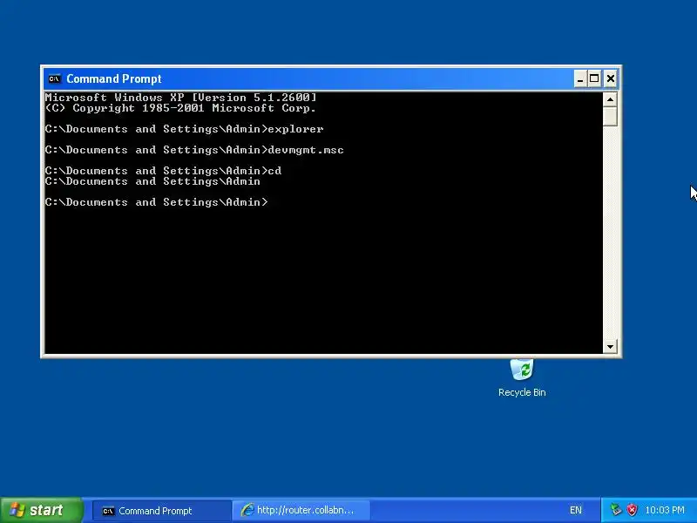Click the 'devmgmt.msc' command line text

[x=306, y=150]
